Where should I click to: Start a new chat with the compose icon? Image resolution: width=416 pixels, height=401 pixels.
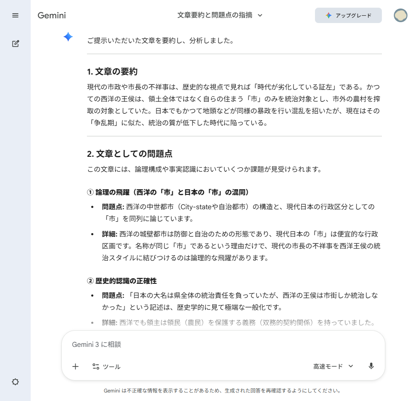pyautogui.click(x=15, y=43)
